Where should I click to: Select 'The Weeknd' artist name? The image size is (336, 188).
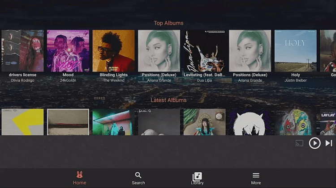pos(114,80)
